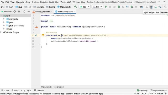Open the AVD Manager icon
This screenshot has width=168, height=95.
point(155,7)
